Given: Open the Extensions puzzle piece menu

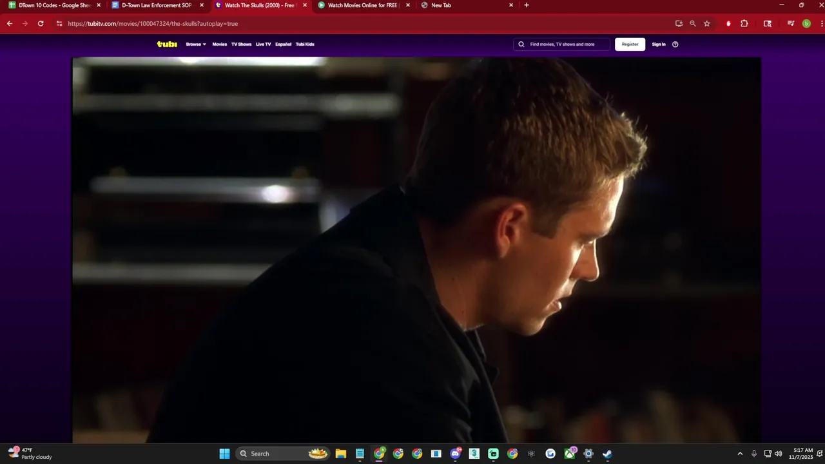Looking at the screenshot, I should [x=744, y=23].
